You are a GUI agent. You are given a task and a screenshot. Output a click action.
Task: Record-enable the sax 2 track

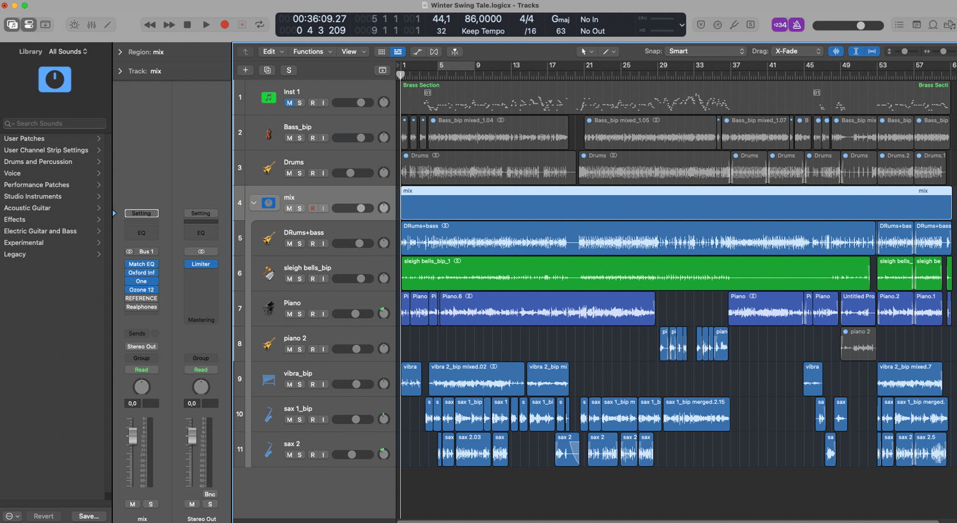313,455
